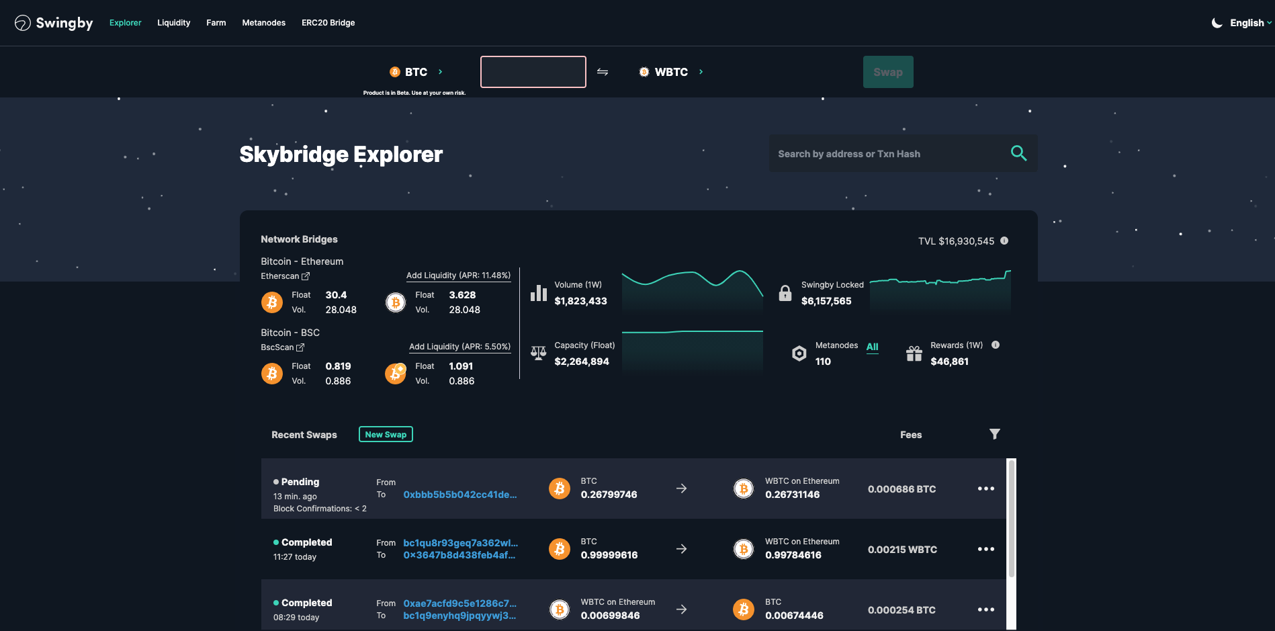Open the Metanodes nav item
The width and height of the screenshot is (1275, 631).
pyautogui.click(x=263, y=23)
